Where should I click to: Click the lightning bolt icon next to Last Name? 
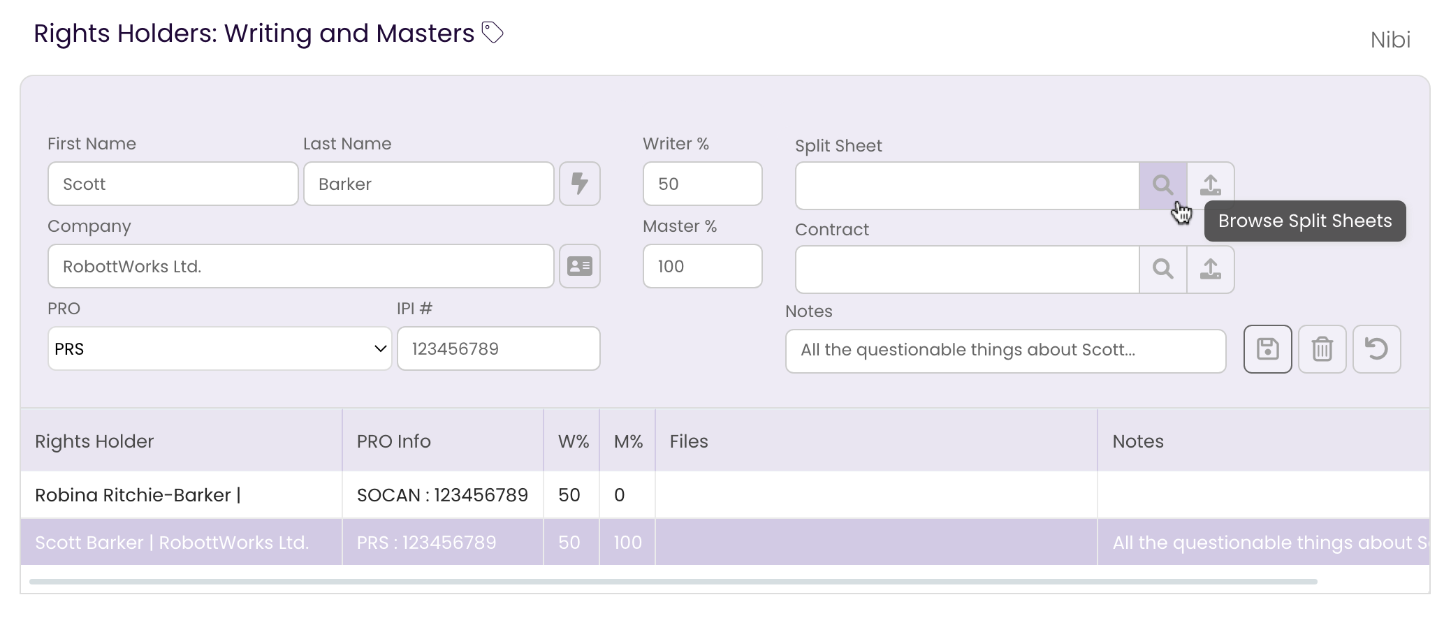[x=580, y=184]
